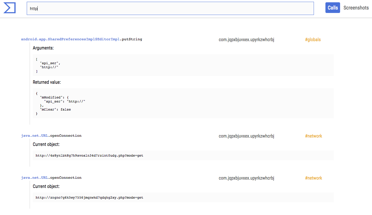372x215 pixels.
Task: Click the sigma logo icon
Action: tap(9, 8)
